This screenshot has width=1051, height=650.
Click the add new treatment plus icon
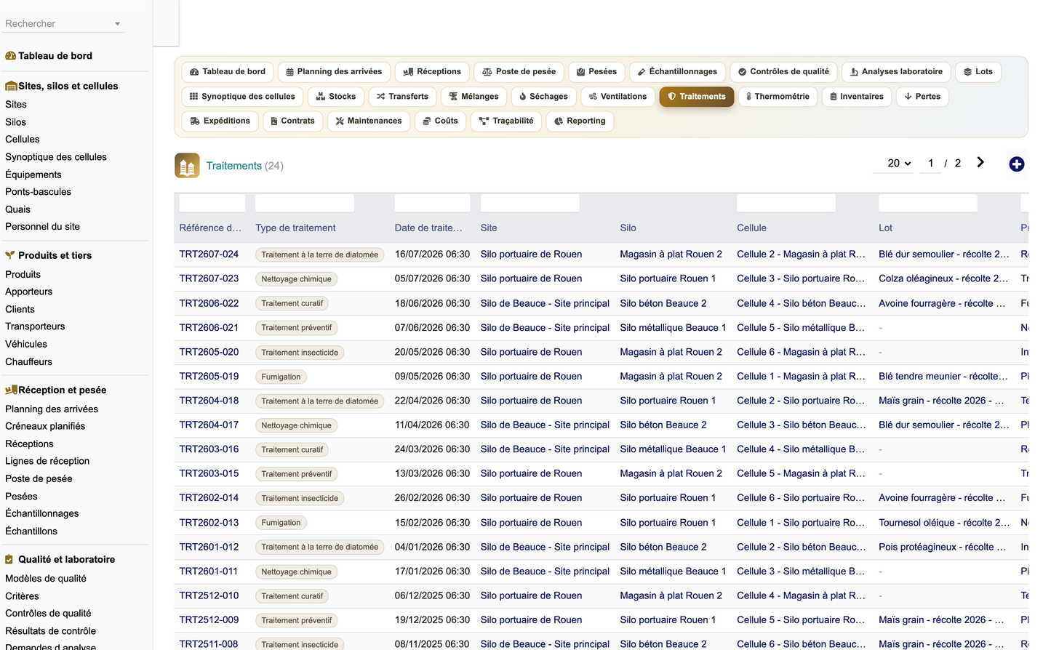click(1016, 164)
